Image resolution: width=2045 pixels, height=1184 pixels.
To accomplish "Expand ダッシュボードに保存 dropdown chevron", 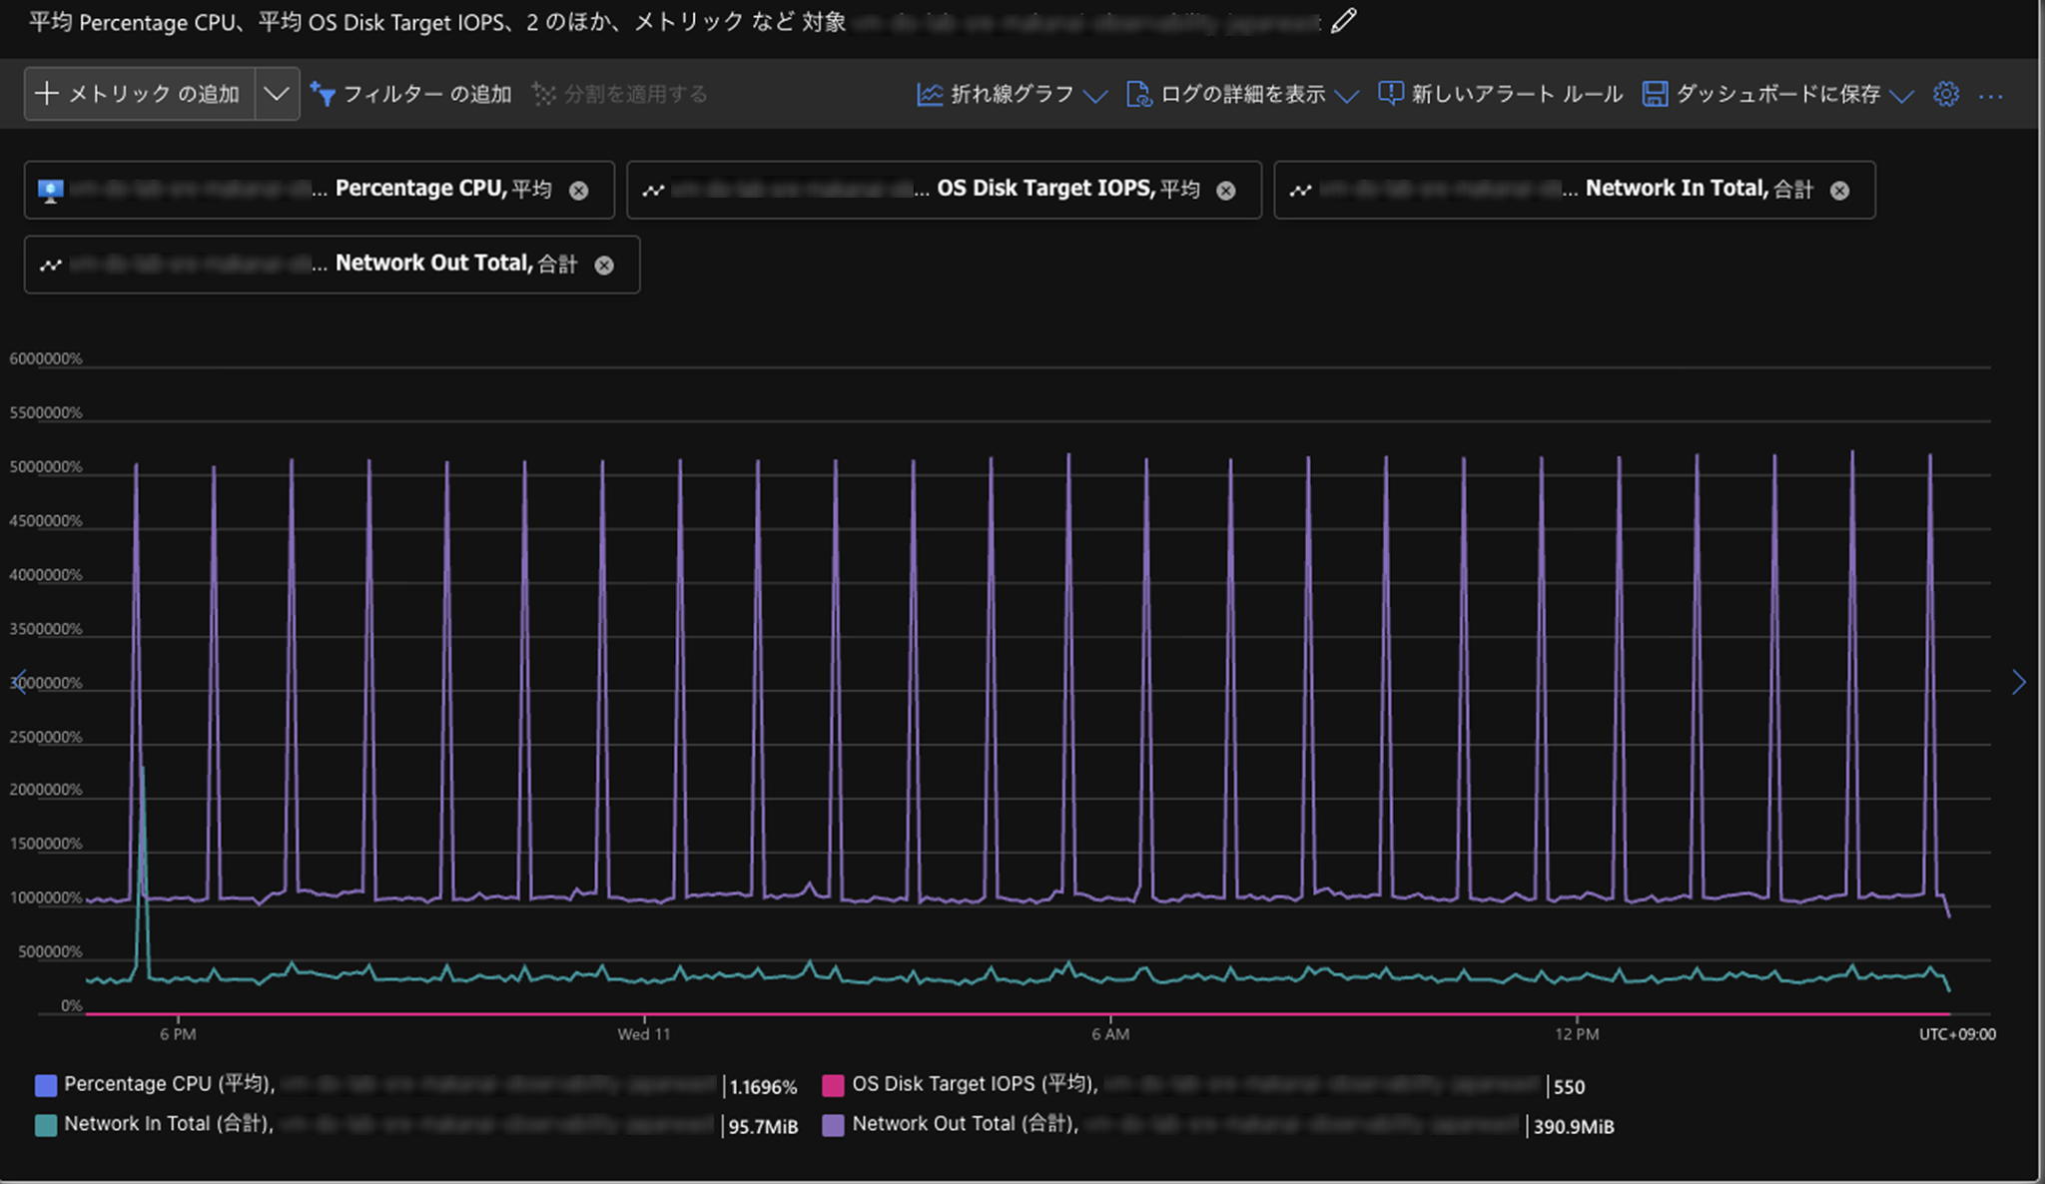I will point(1902,96).
